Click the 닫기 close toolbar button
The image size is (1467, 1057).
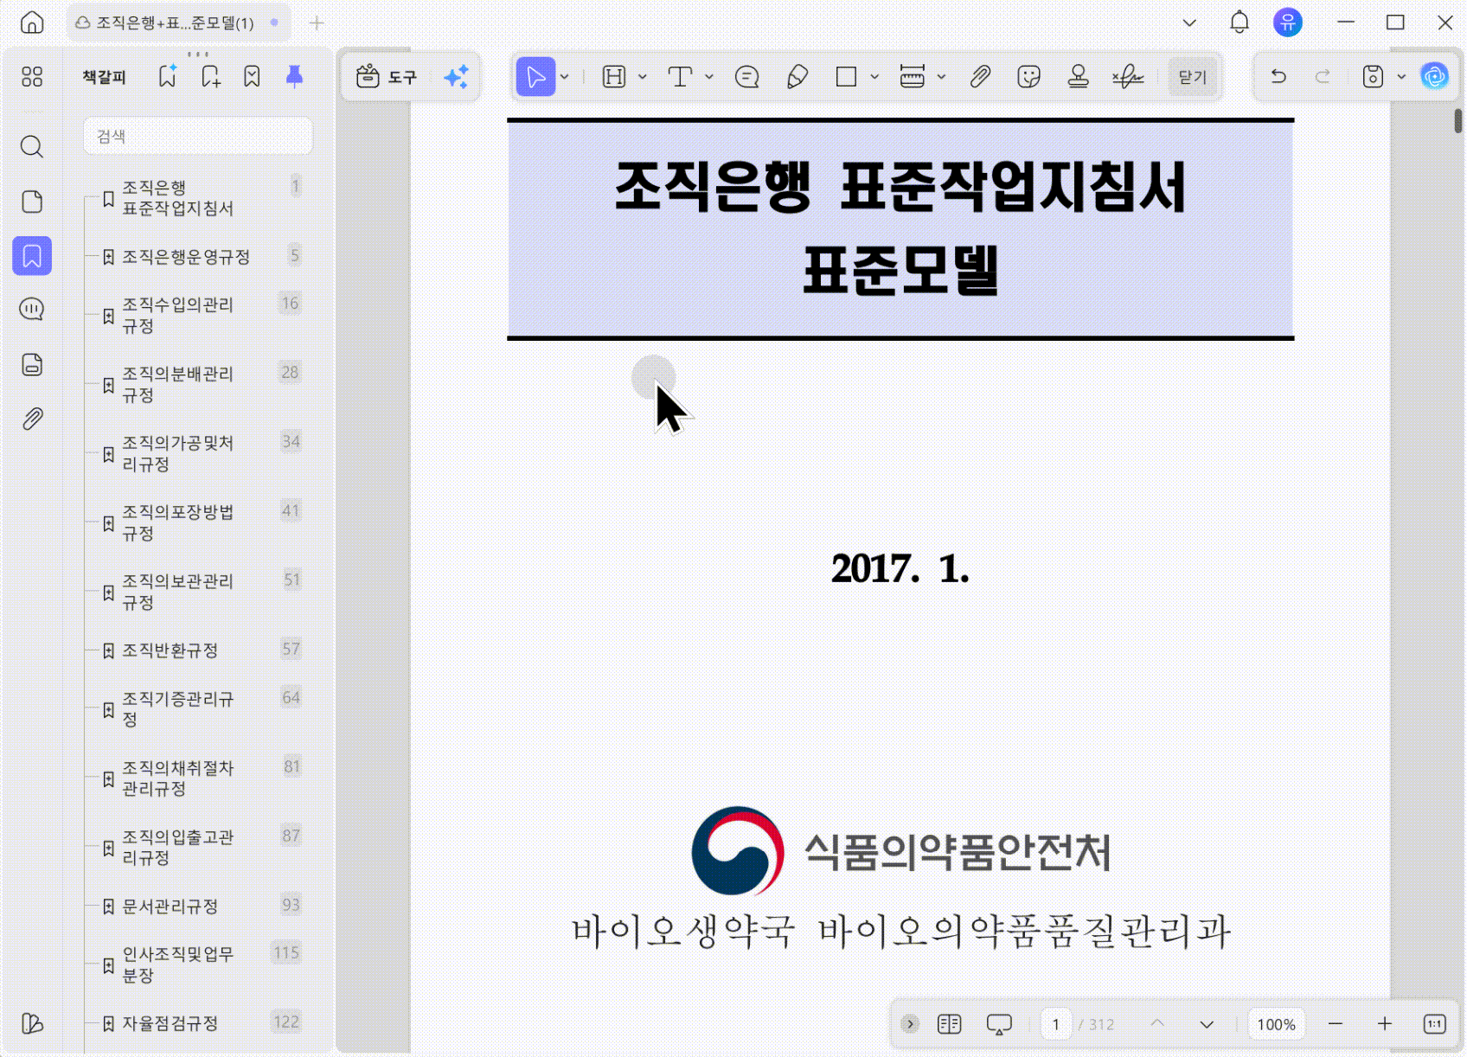[x=1193, y=77]
